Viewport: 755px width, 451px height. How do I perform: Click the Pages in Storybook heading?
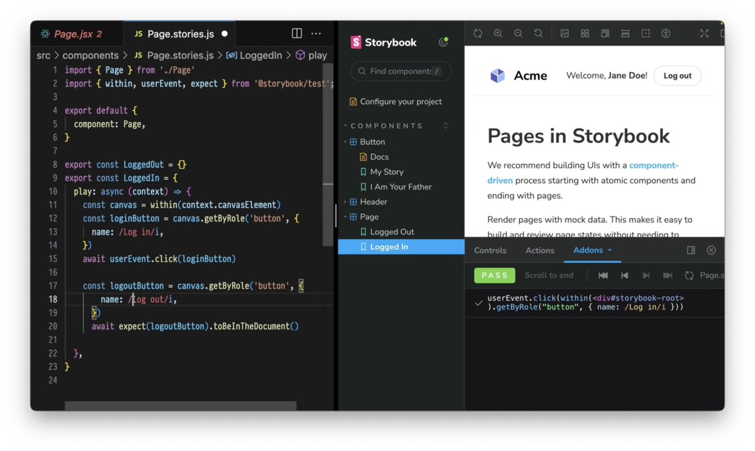click(579, 136)
